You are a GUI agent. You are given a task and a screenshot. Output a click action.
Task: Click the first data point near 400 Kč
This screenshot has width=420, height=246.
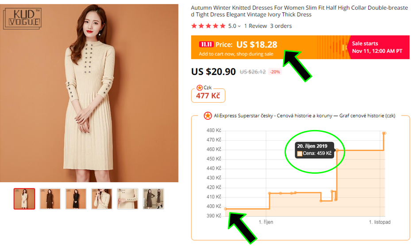225,209
